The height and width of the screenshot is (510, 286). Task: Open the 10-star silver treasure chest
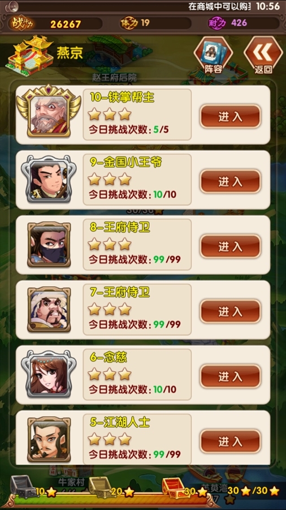23,487
